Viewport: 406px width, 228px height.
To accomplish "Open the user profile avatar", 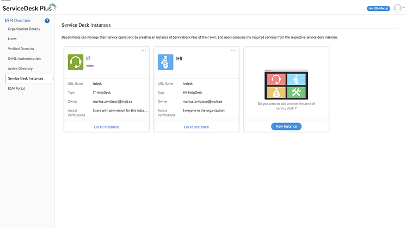I will (x=397, y=8).
